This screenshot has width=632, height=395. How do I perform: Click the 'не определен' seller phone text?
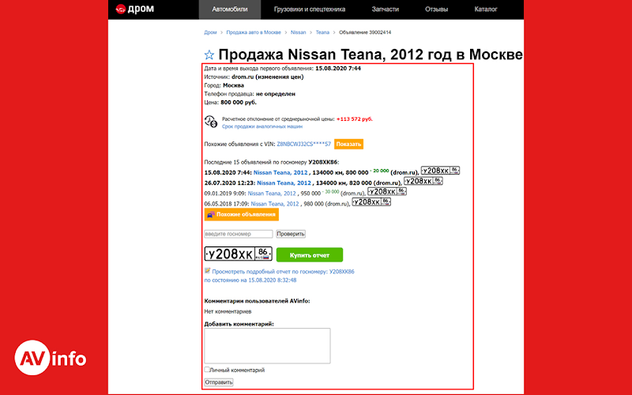click(x=276, y=94)
